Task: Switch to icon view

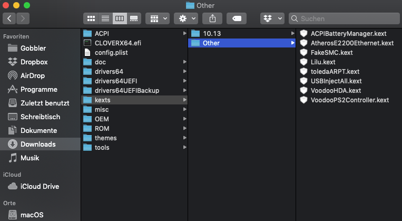Action: [x=91, y=18]
